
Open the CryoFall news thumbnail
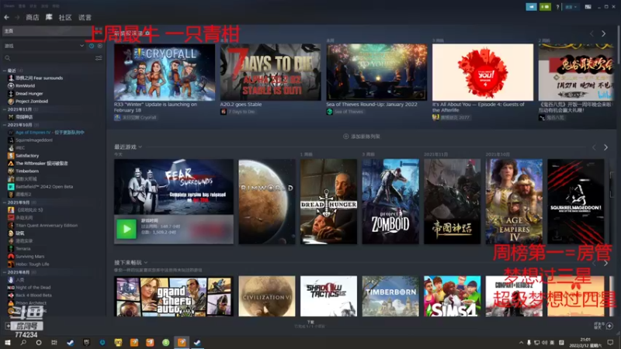[165, 72]
